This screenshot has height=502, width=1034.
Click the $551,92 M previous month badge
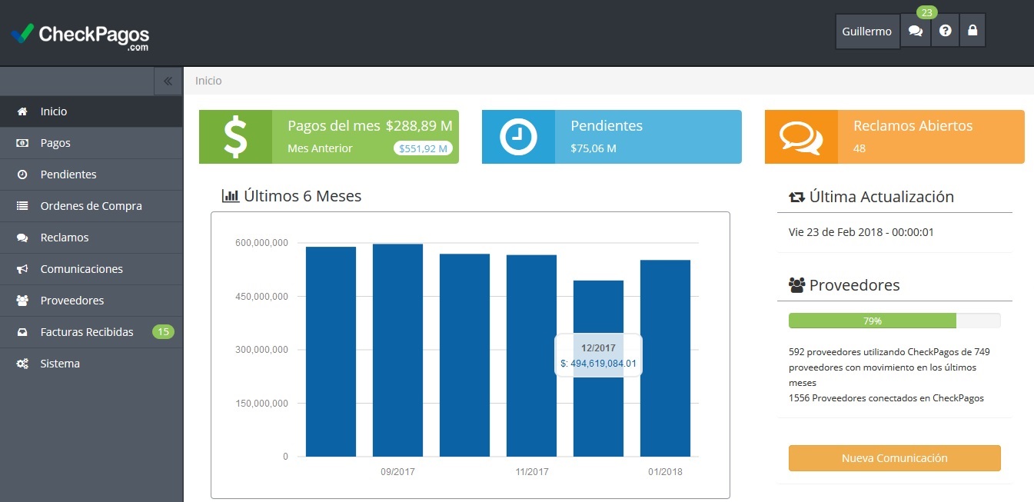click(x=423, y=148)
